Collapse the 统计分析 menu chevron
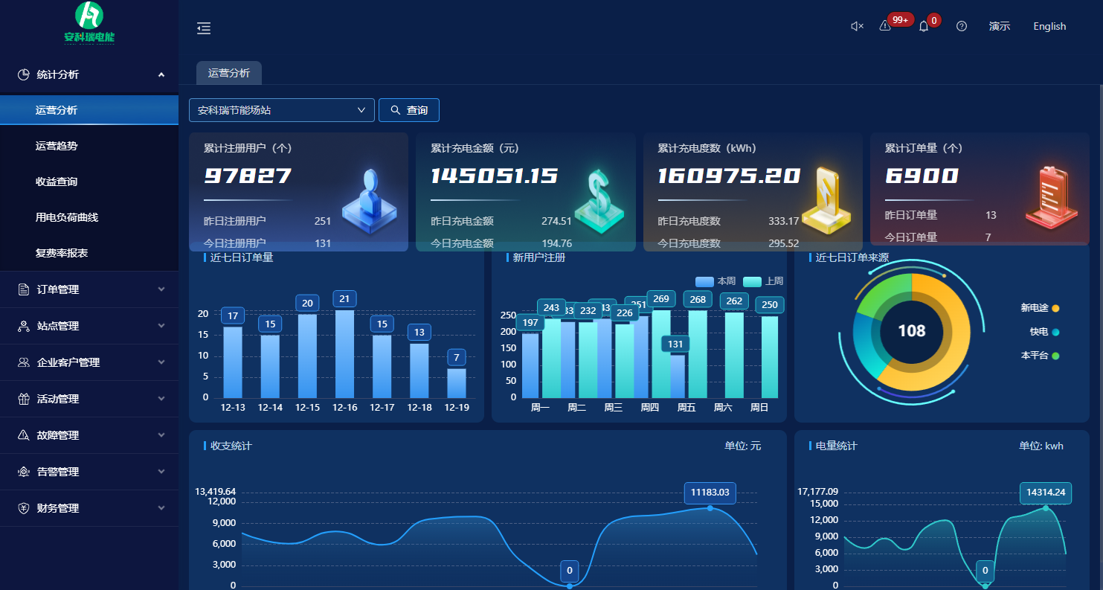Viewport: 1103px width, 590px height. click(x=161, y=74)
